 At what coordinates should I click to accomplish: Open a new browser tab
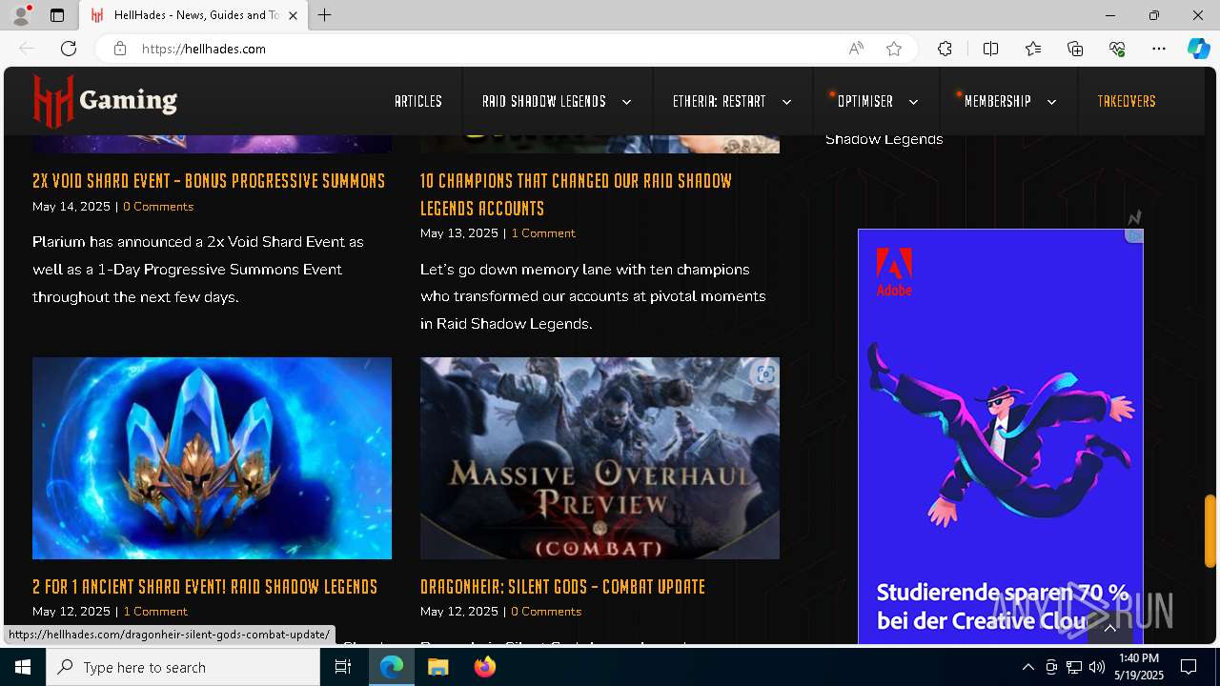pos(325,15)
